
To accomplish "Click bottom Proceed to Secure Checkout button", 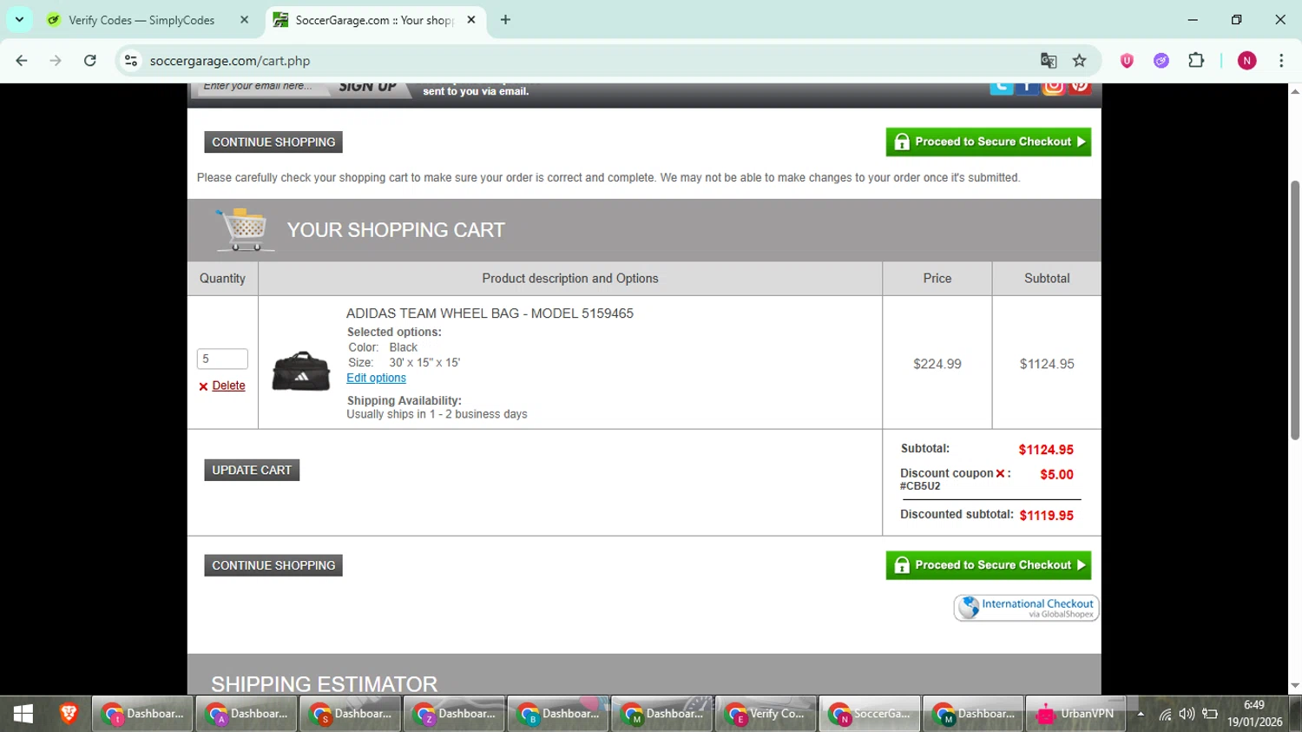I will click(x=989, y=565).
